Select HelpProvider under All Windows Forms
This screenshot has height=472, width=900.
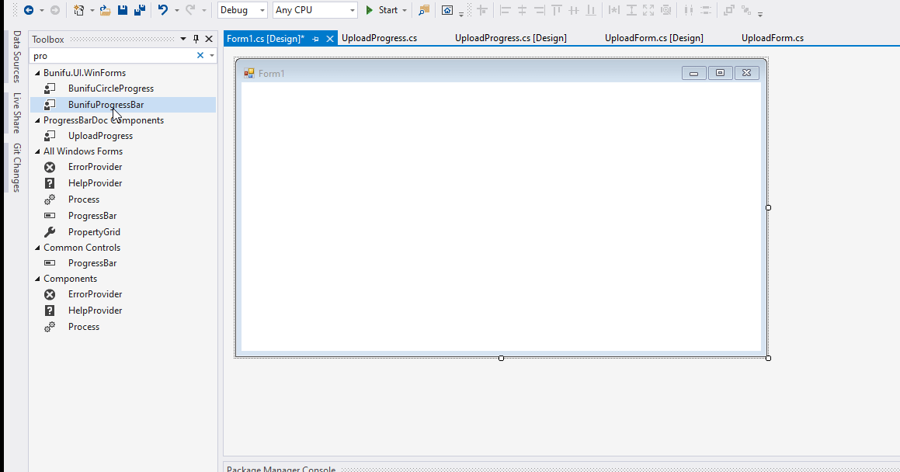click(123, 183)
